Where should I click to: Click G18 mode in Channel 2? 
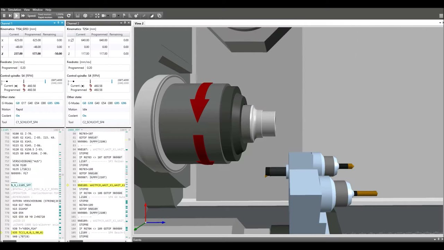click(90, 103)
